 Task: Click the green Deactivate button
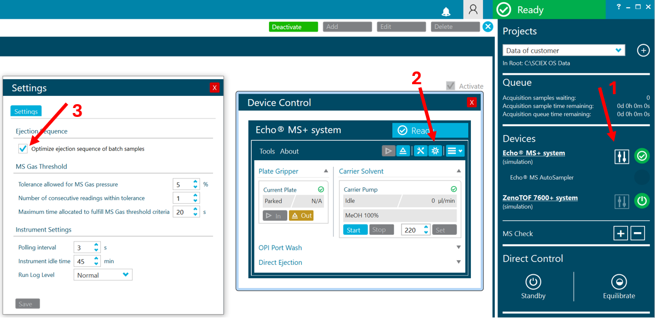[x=293, y=27]
